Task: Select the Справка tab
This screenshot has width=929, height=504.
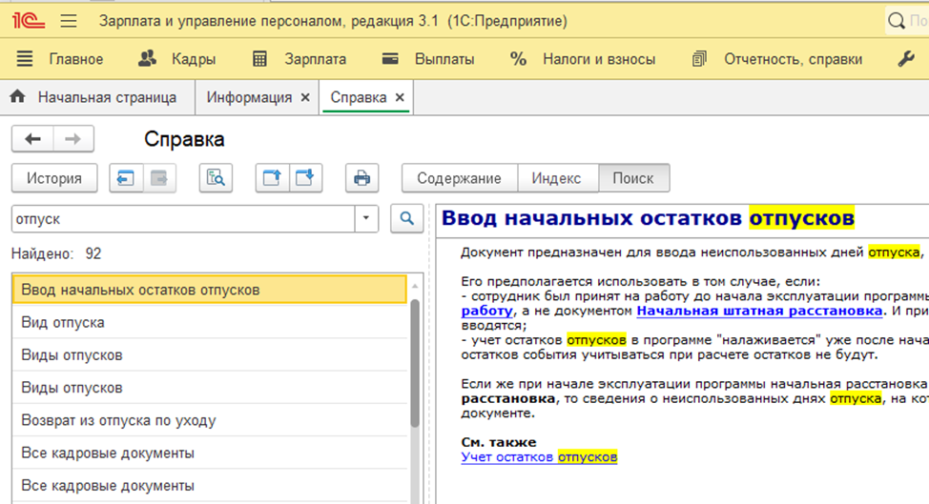Action: pos(359,97)
